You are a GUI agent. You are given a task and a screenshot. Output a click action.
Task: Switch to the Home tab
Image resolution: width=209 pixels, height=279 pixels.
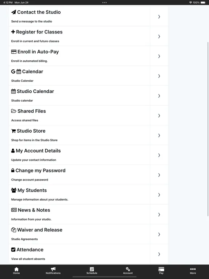[16, 271]
